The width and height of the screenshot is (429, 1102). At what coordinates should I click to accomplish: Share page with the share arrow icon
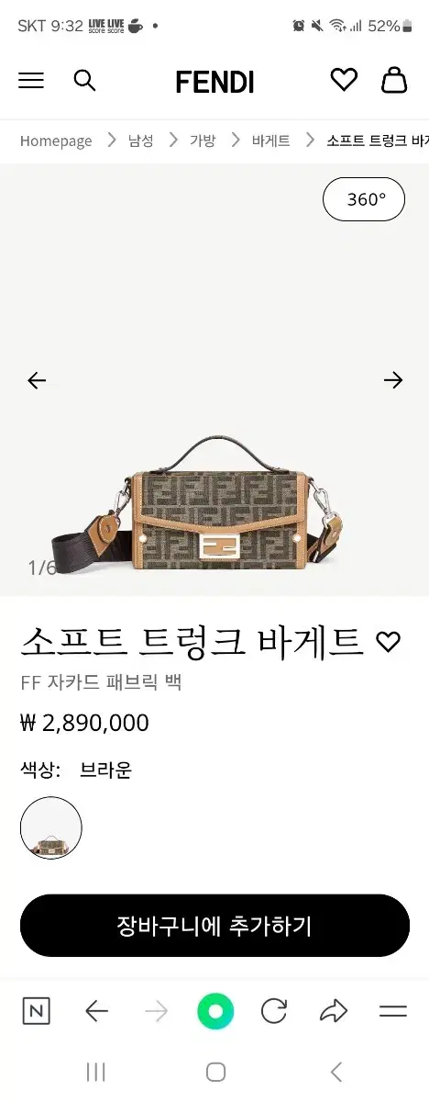[334, 1012]
